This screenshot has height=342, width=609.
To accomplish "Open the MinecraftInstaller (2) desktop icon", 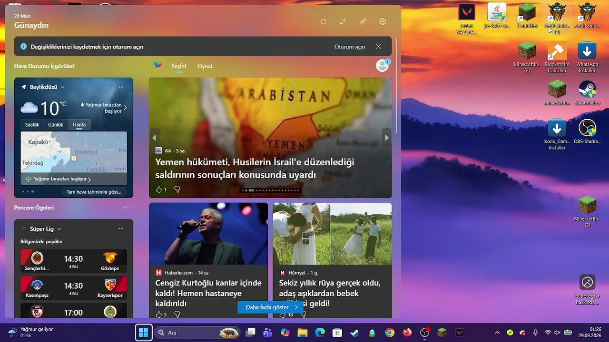I will pyautogui.click(x=527, y=57).
